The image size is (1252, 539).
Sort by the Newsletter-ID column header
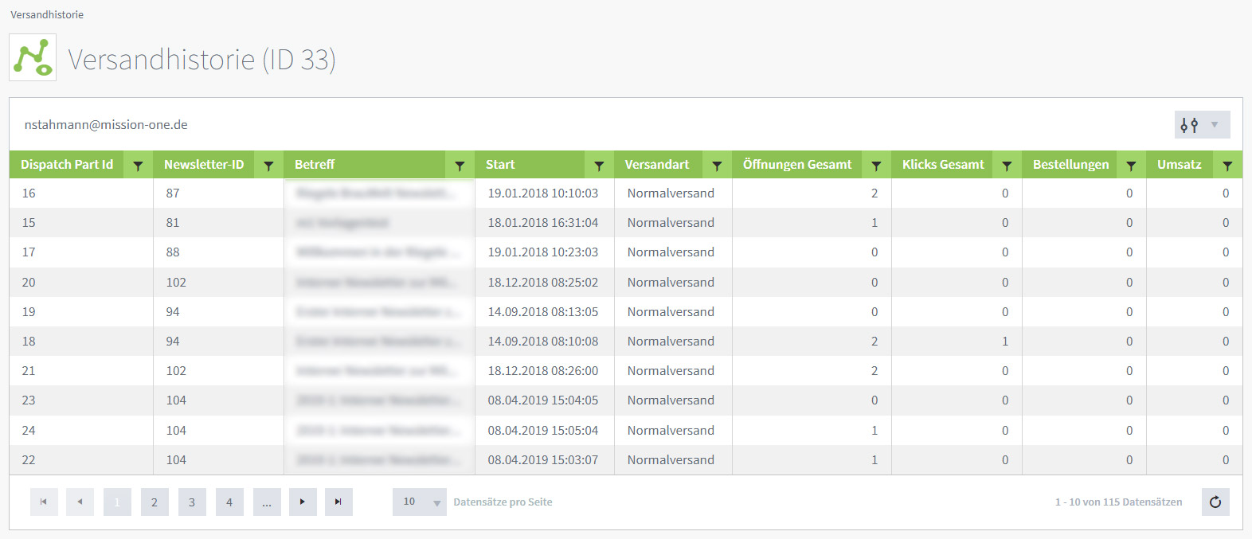(204, 165)
